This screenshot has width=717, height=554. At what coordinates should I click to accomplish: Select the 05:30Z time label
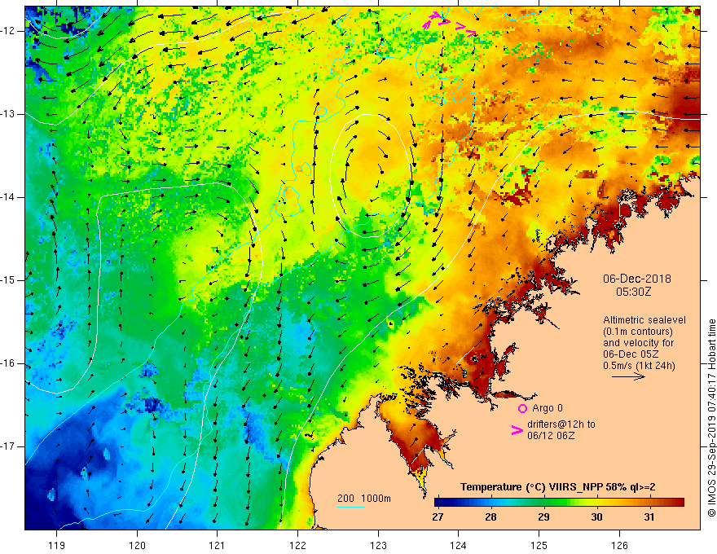(x=633, y=291)
